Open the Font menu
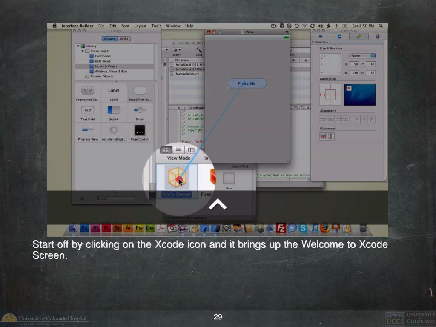Viewport: 436px width, 327px height. (x=125, y=26)
